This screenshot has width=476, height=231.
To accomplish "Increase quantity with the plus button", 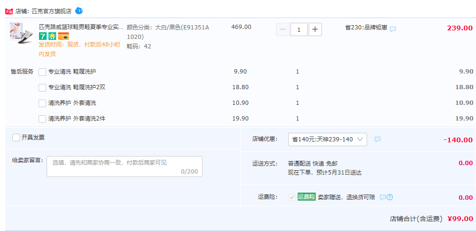I will [315, 29].
